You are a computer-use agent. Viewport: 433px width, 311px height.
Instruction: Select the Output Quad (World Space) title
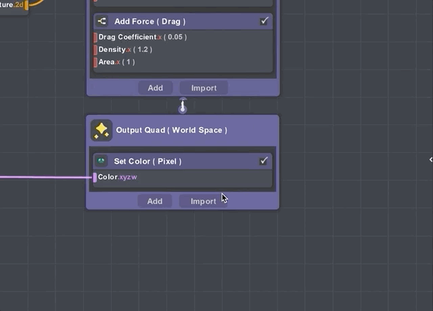point(171,130)
